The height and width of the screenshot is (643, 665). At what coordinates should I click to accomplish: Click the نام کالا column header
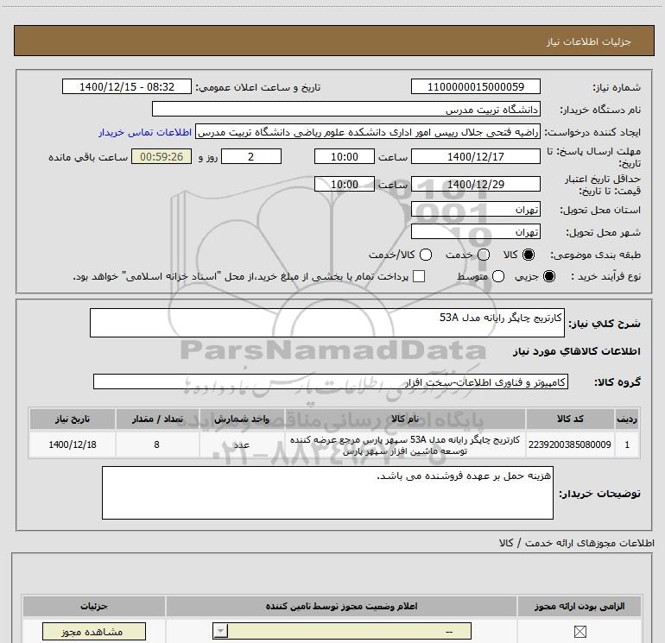click(405, 419)
